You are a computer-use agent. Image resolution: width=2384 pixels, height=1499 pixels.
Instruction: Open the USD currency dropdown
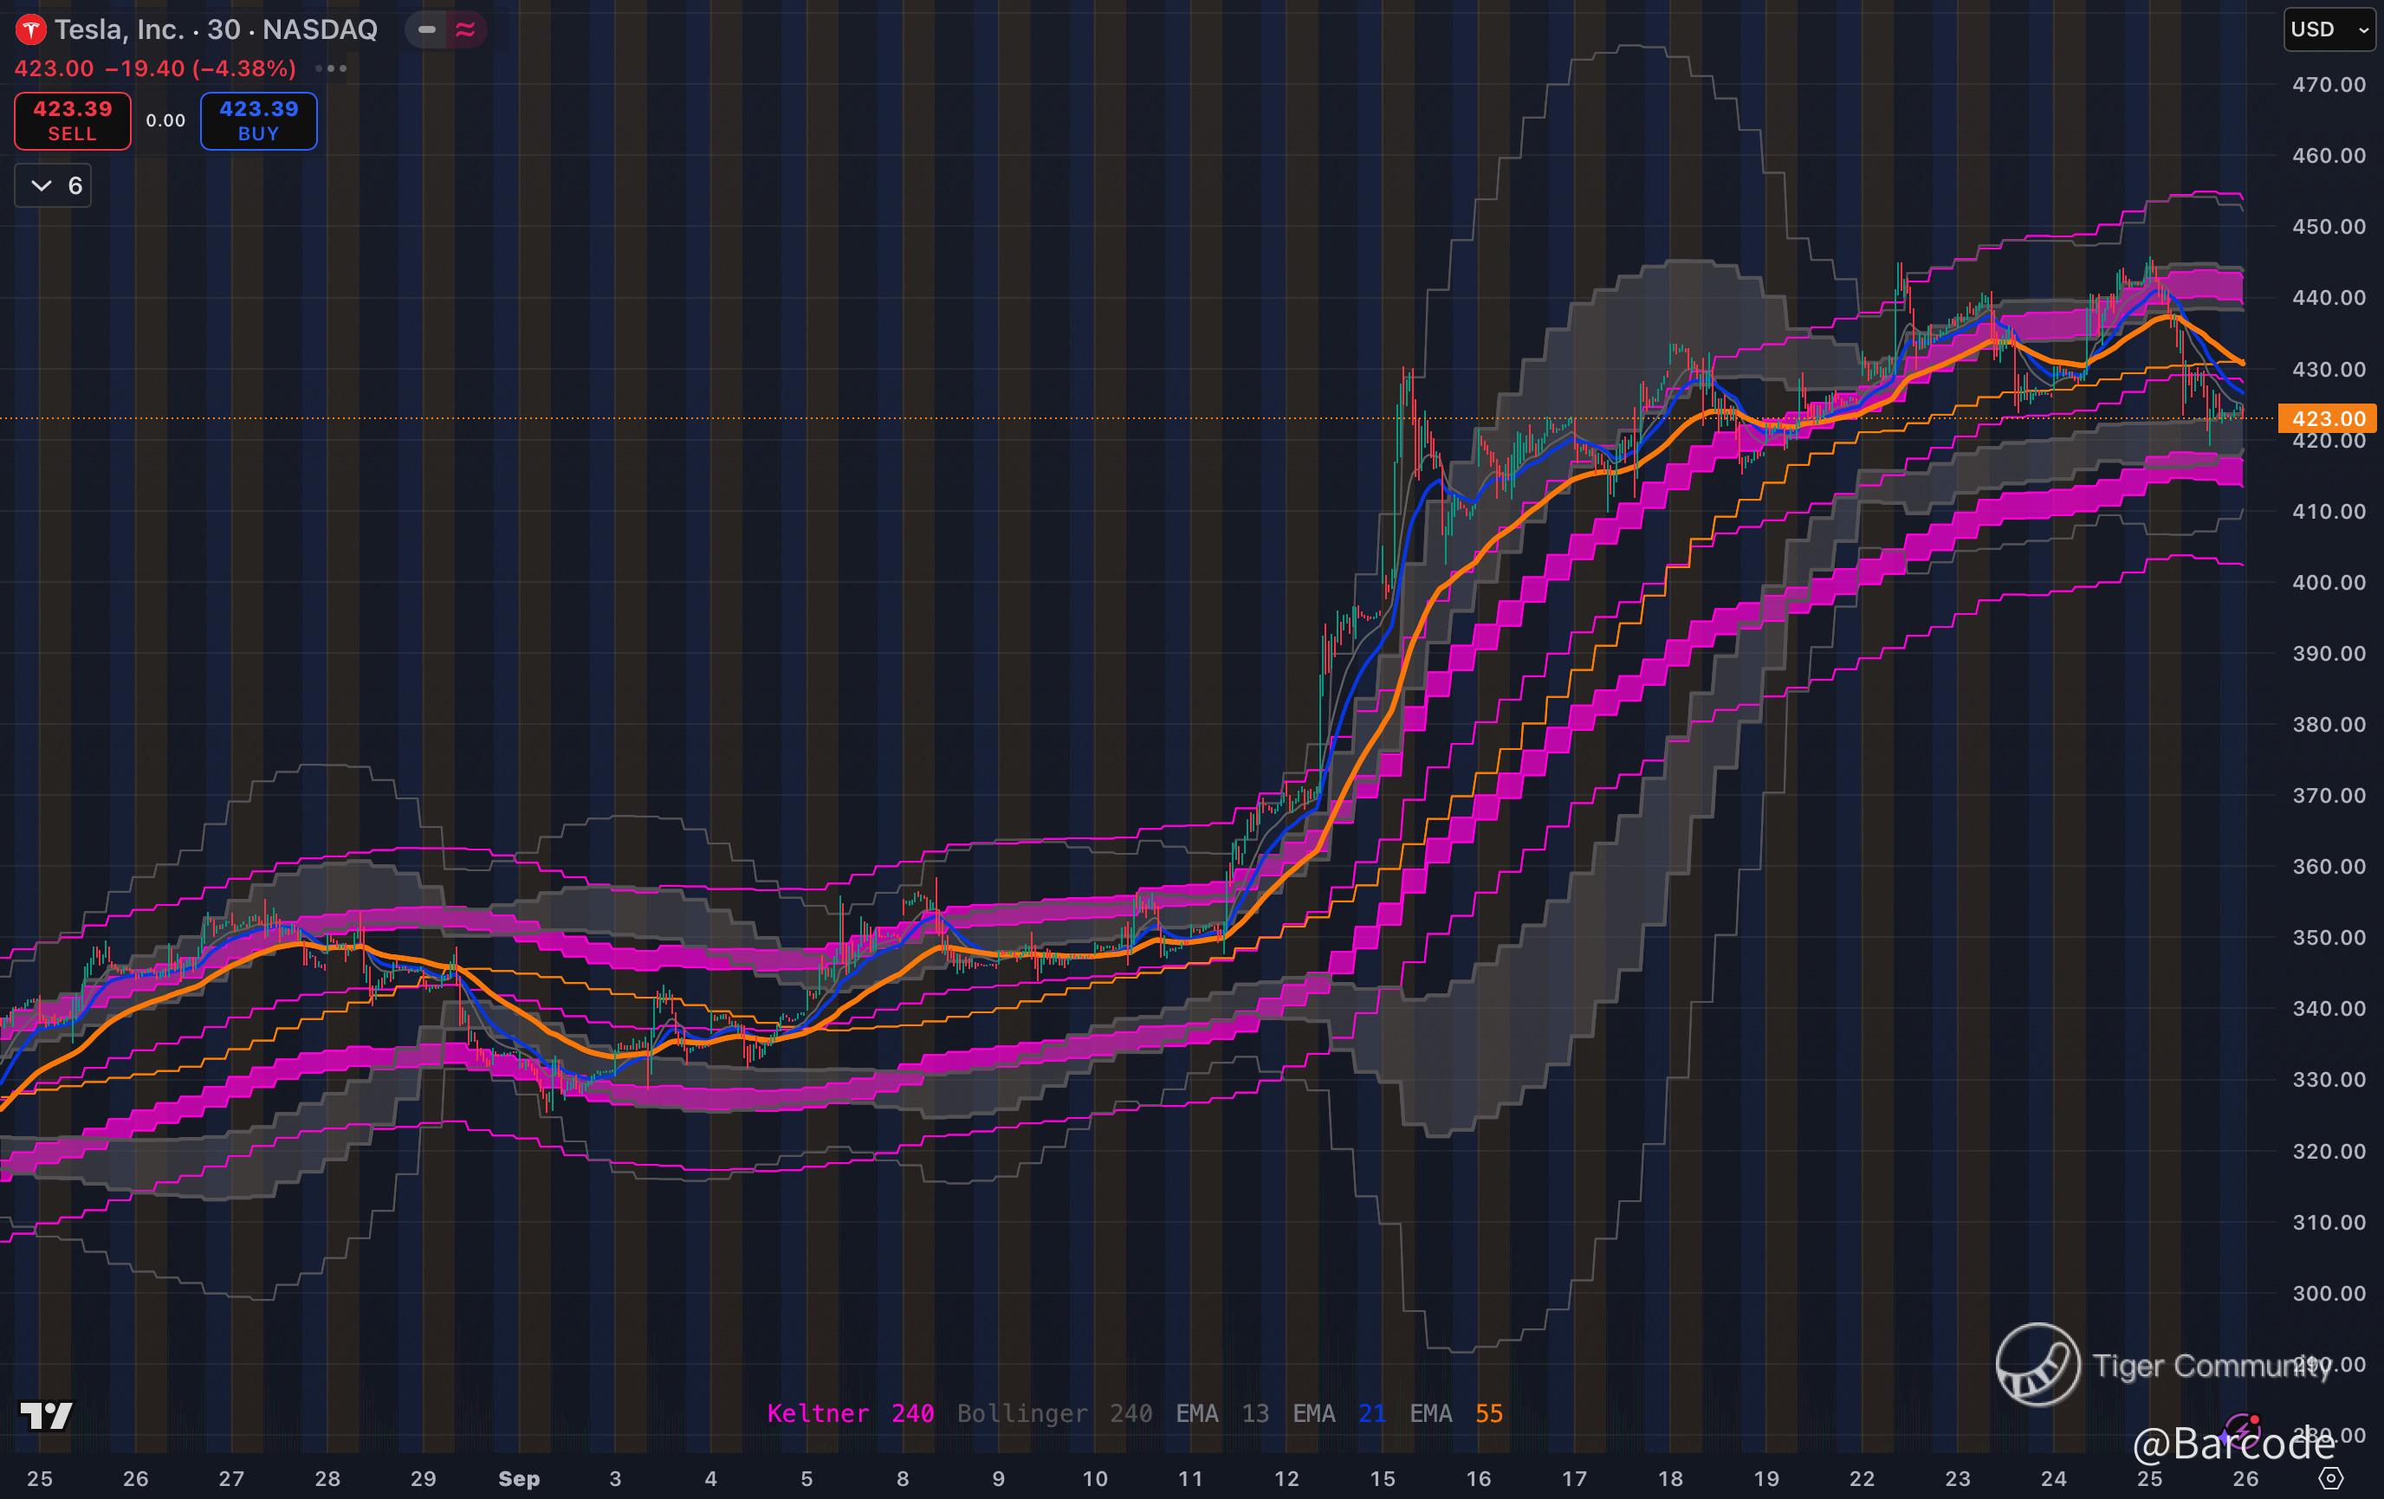point(2328,29)
